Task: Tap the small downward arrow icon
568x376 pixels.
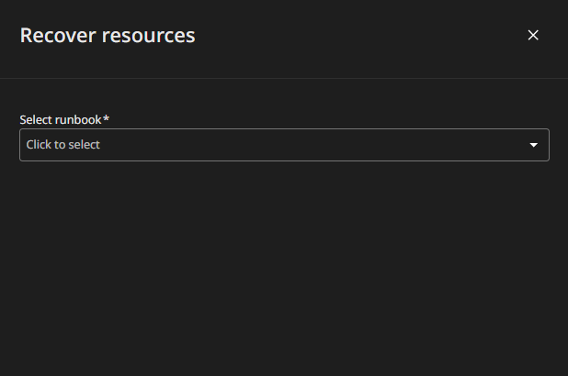Action: pyautogui.click(x=533, y=145)
